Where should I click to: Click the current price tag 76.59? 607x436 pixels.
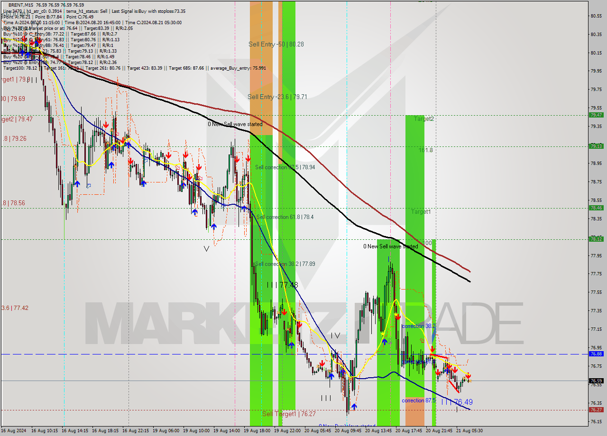point(596,381)
